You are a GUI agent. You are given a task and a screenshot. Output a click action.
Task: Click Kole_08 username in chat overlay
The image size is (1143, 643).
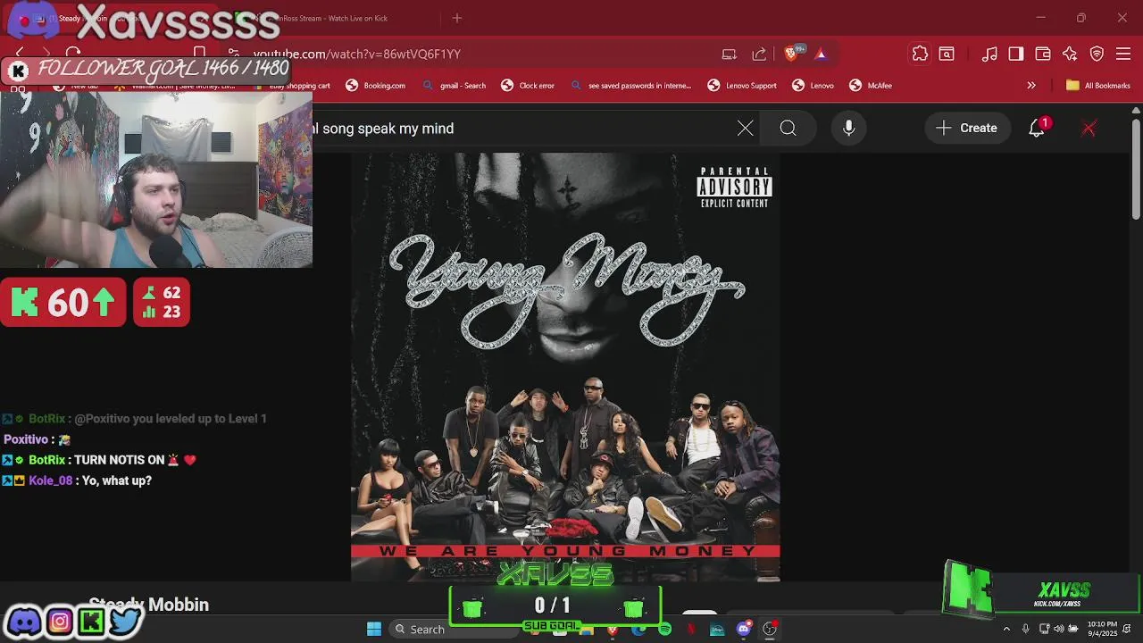pyautogui.click(x=52, y=480)
